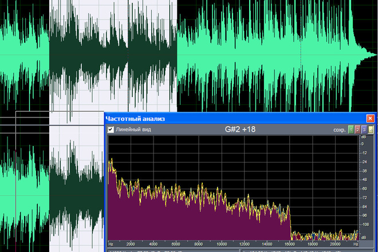This screenshot has width=378, height=252.
Task: Click yellow hold button 4
Action: coord(371,130)
